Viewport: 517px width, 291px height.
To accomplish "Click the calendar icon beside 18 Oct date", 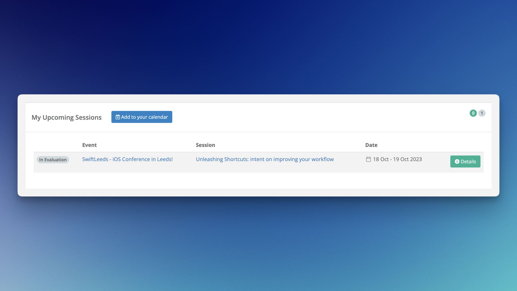I will click(368, 159).
